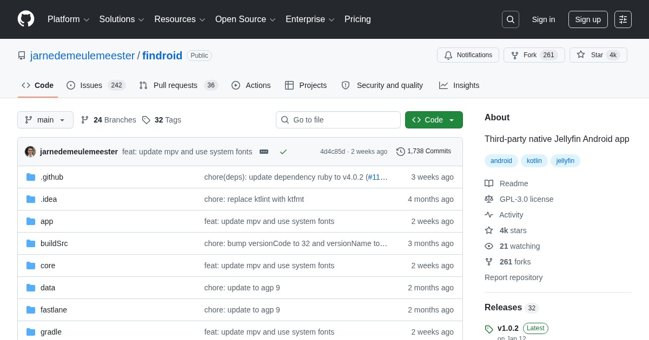Switch to the Issues tab
This screenshot has width=649, height=340.
tap(96, 85)
